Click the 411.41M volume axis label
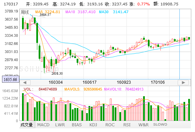The image size is (195, 132). [11, 113]
